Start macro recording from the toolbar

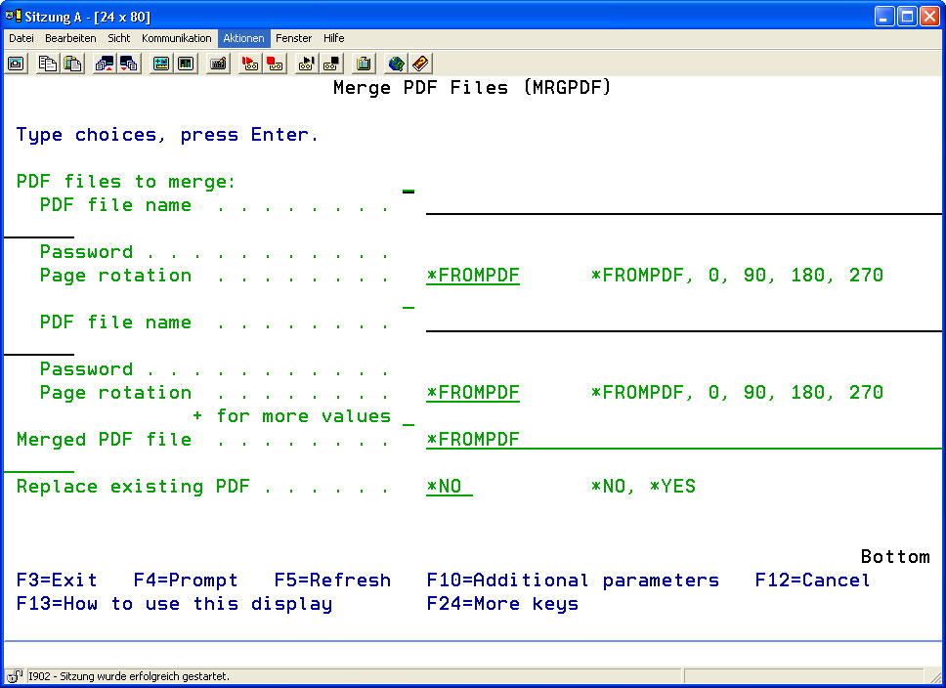click(249, 64)
